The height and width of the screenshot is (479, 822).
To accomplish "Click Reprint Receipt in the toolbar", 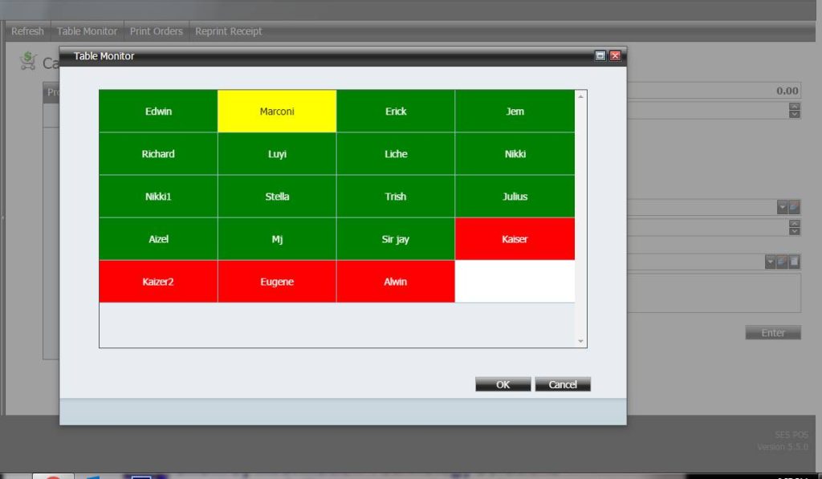I will coord(229,31).
